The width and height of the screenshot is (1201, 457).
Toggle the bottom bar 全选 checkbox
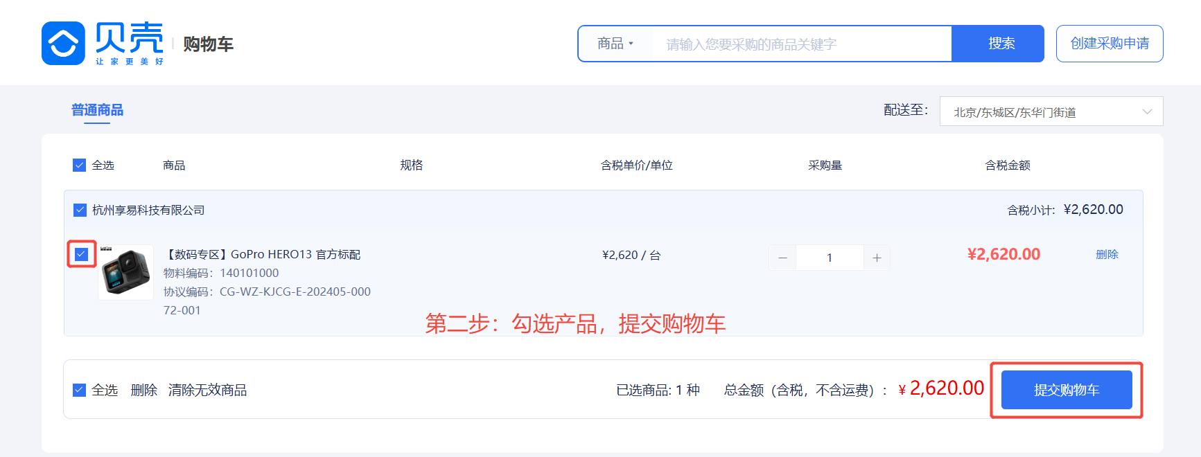click(x=79, y=390)
